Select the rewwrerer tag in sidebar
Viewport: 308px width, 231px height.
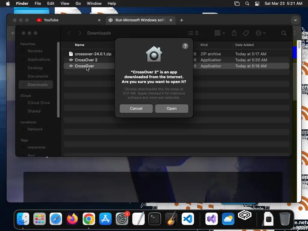[36, 147]
